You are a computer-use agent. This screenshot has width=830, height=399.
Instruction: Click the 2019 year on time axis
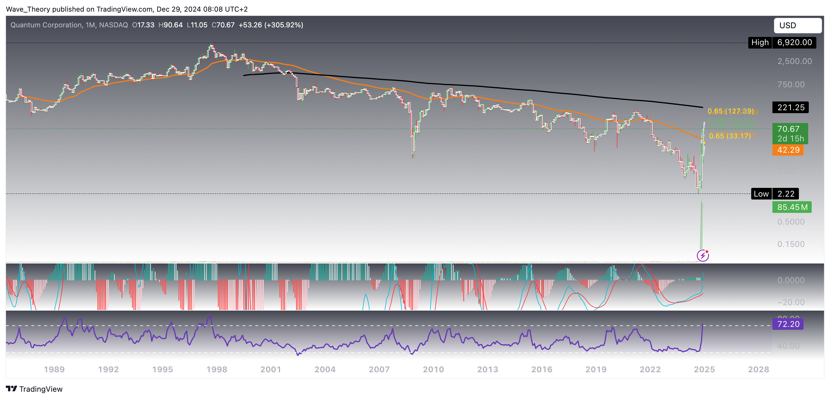point(596,369)
